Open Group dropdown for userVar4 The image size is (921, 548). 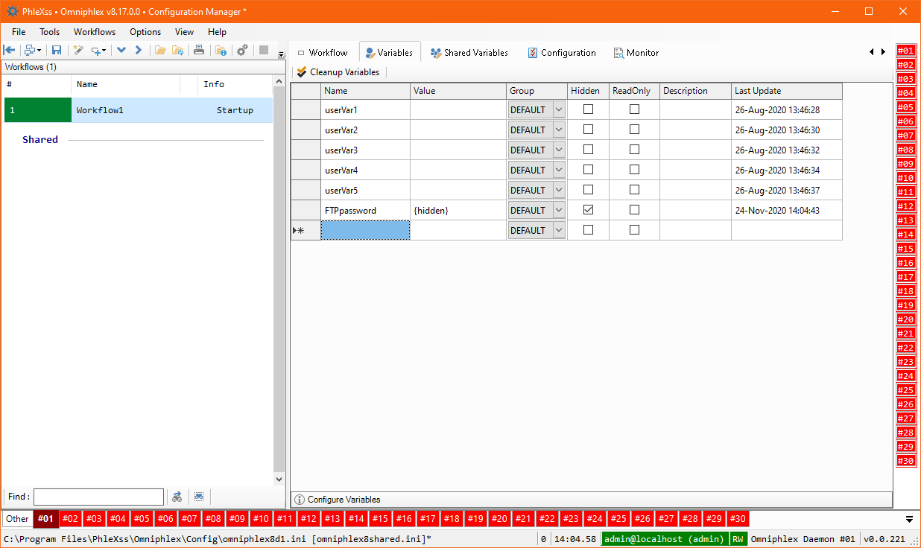(558, 170)
